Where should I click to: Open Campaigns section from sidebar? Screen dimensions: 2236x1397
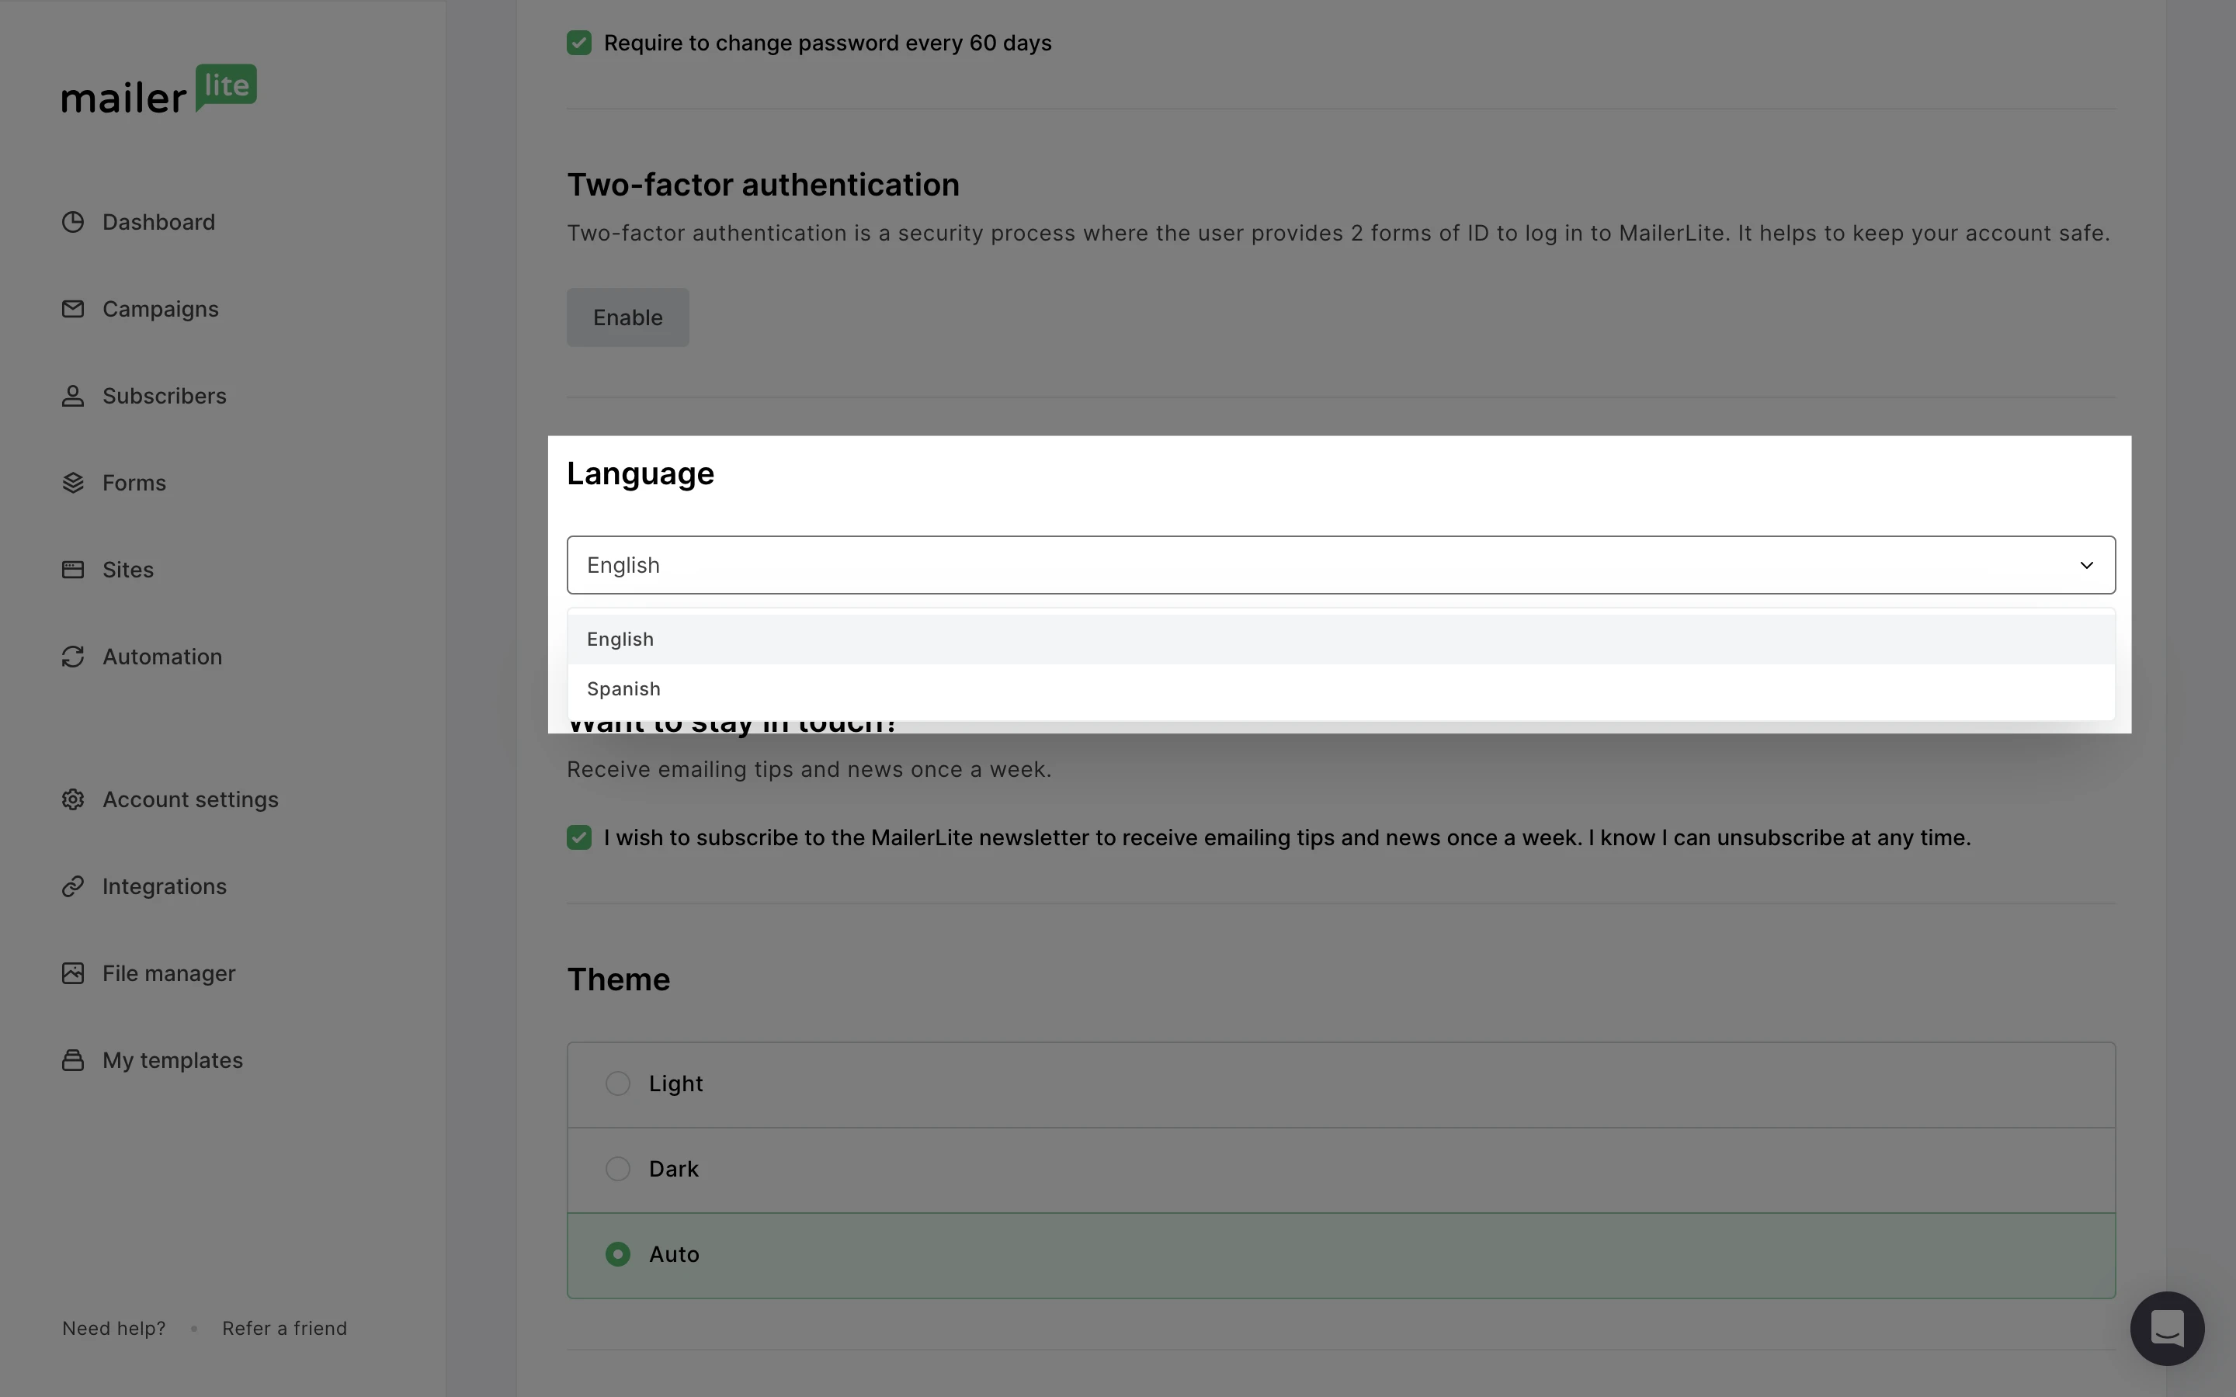(159, 309)
